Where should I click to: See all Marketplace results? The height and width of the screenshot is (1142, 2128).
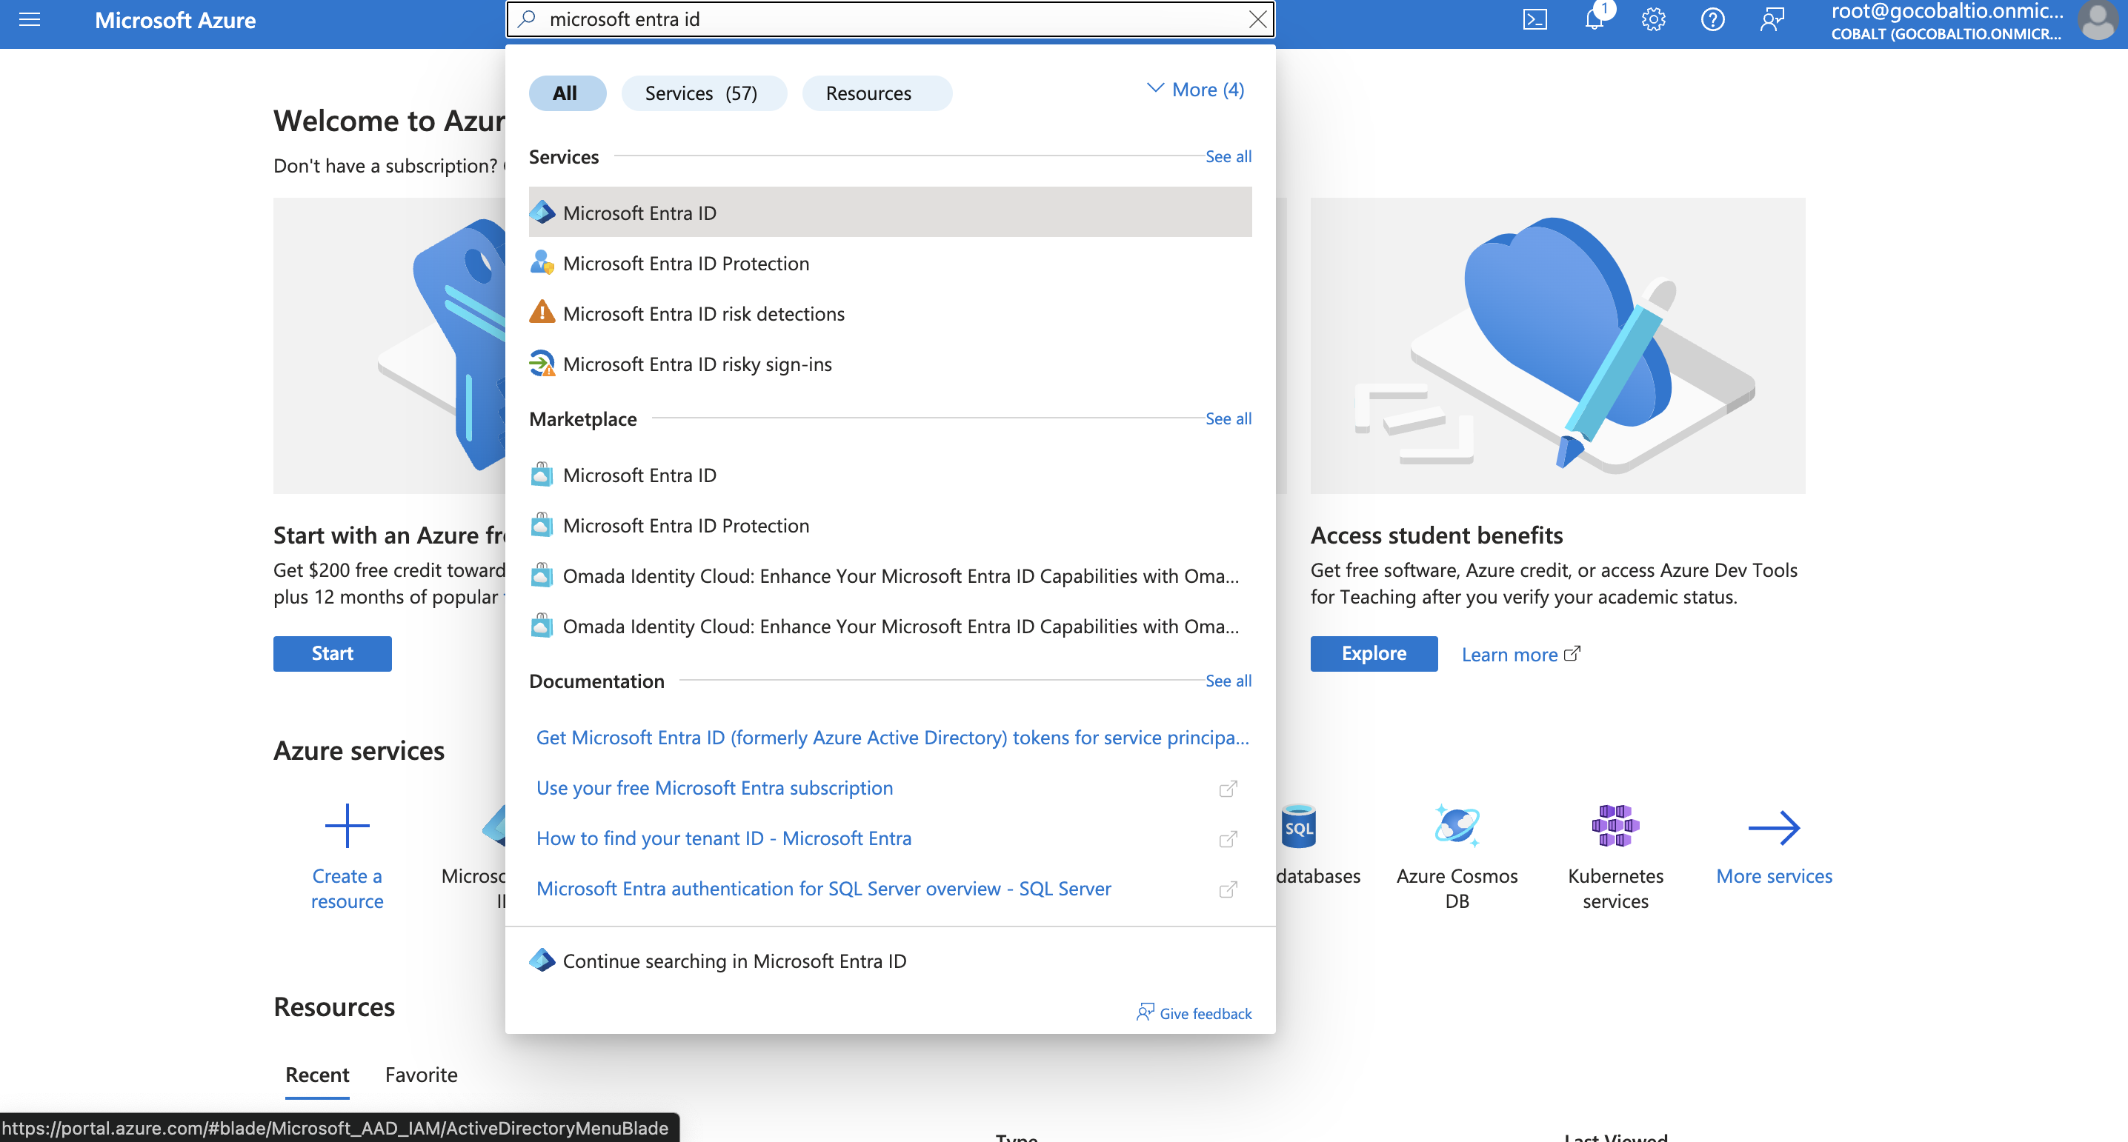pos(1228,418)
